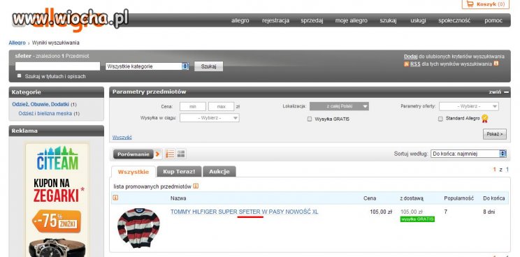
Task: Click Allegro breadcrumb link
Action: pyautogui.click(x=17, y=43)
